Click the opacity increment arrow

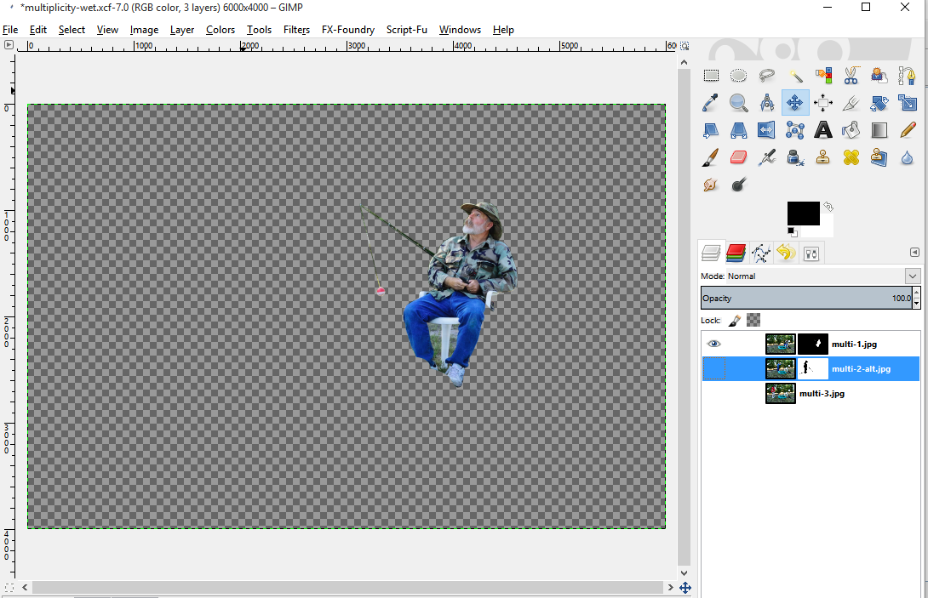tap(916, 293)
